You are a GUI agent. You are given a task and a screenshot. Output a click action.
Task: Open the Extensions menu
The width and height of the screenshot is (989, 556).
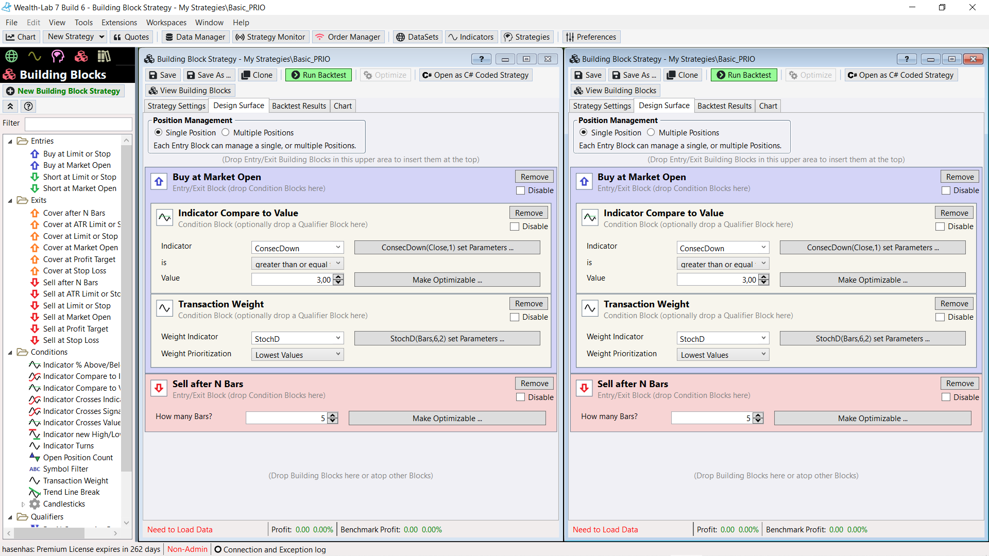coord(119,23)
